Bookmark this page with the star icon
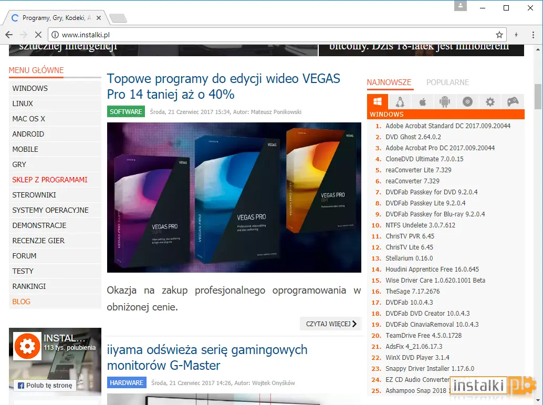 coord(499,35)
